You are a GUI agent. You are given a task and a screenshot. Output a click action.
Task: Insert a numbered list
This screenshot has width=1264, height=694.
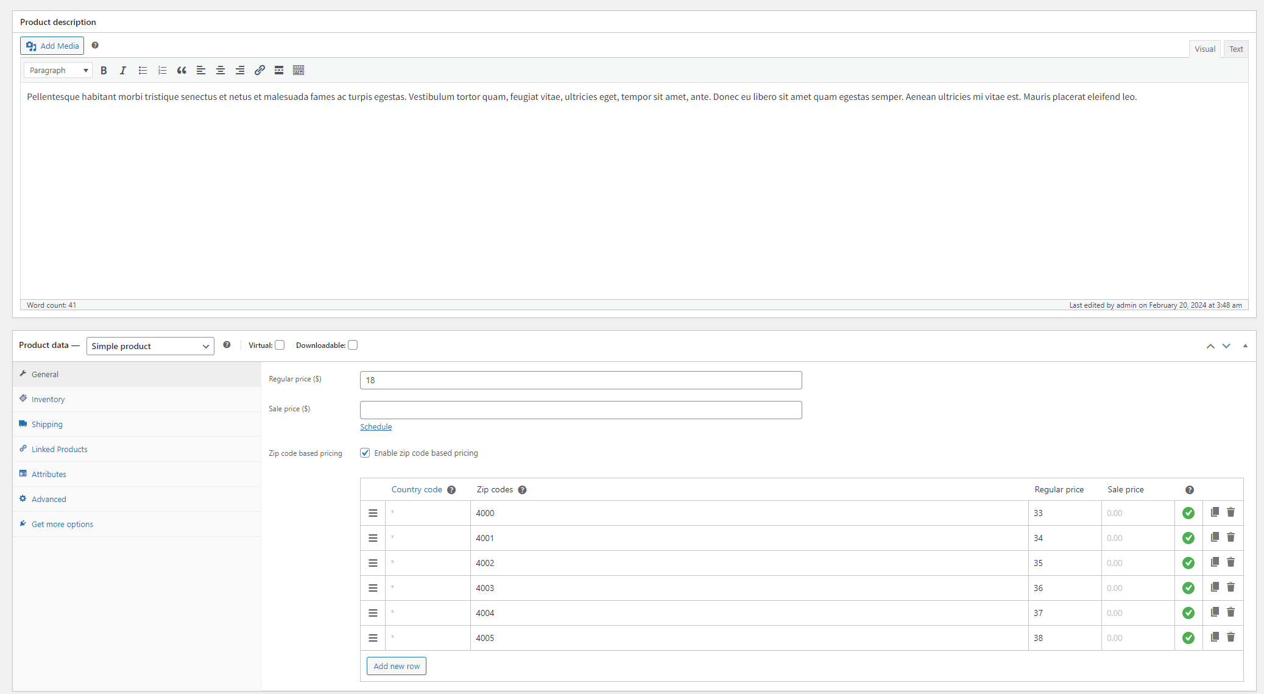pos(162,71)
